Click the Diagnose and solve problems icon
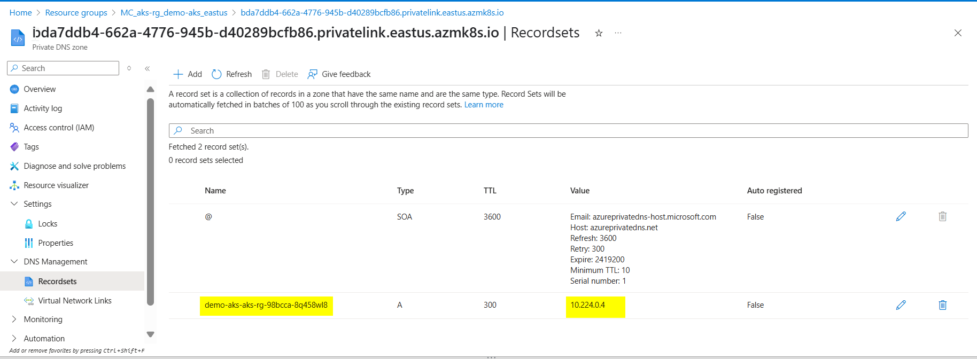 point(14,166)
